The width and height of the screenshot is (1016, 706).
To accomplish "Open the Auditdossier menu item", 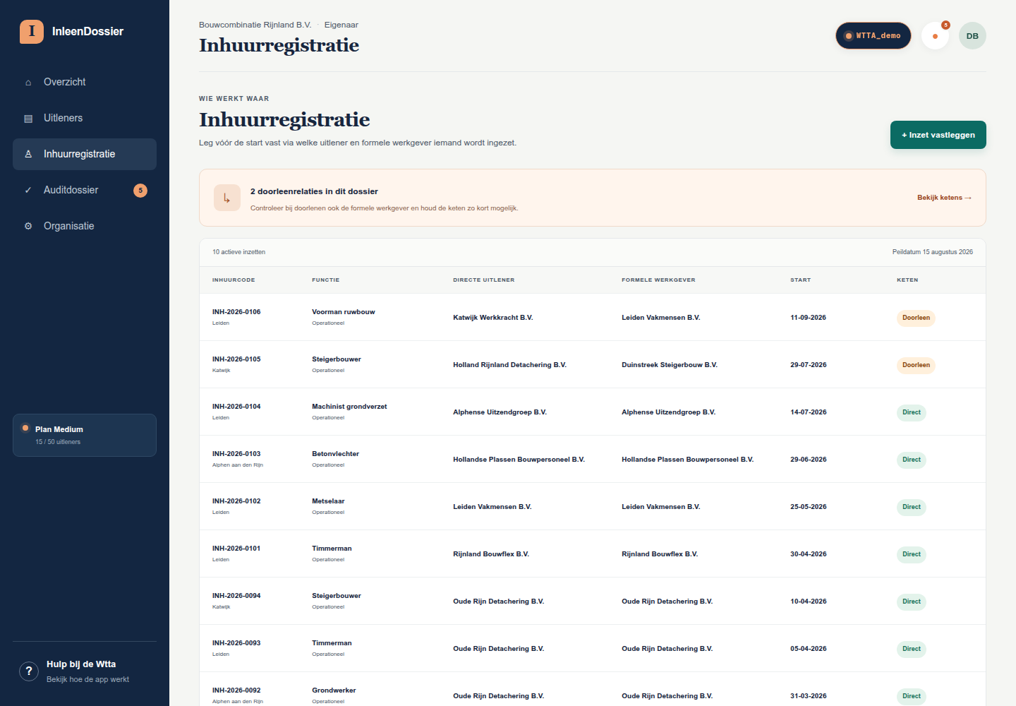I will 85,190.
